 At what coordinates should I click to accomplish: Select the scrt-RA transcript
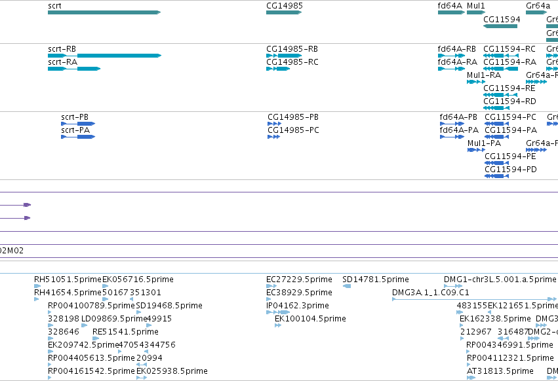pyautogui.click(x=74, y=69)
